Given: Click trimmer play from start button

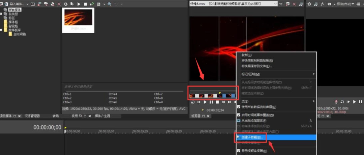Looking at the screenshot, I should [199, 102].
